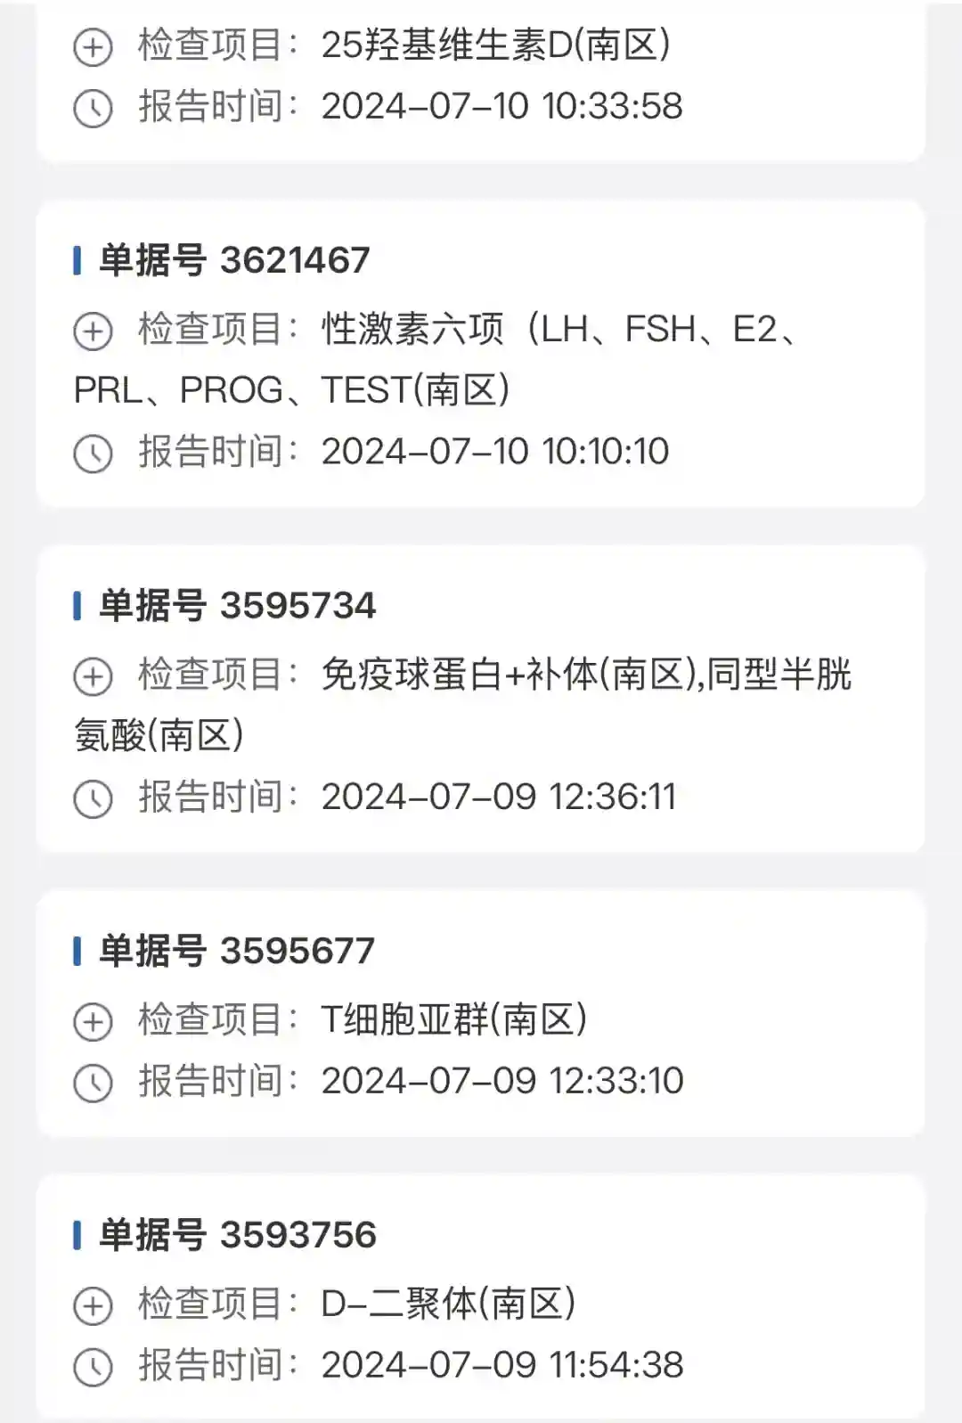This screenshot has width=962, height=1423.
Task: Click clock icon next to 12:36:11 report time
Action: [93, 798]
